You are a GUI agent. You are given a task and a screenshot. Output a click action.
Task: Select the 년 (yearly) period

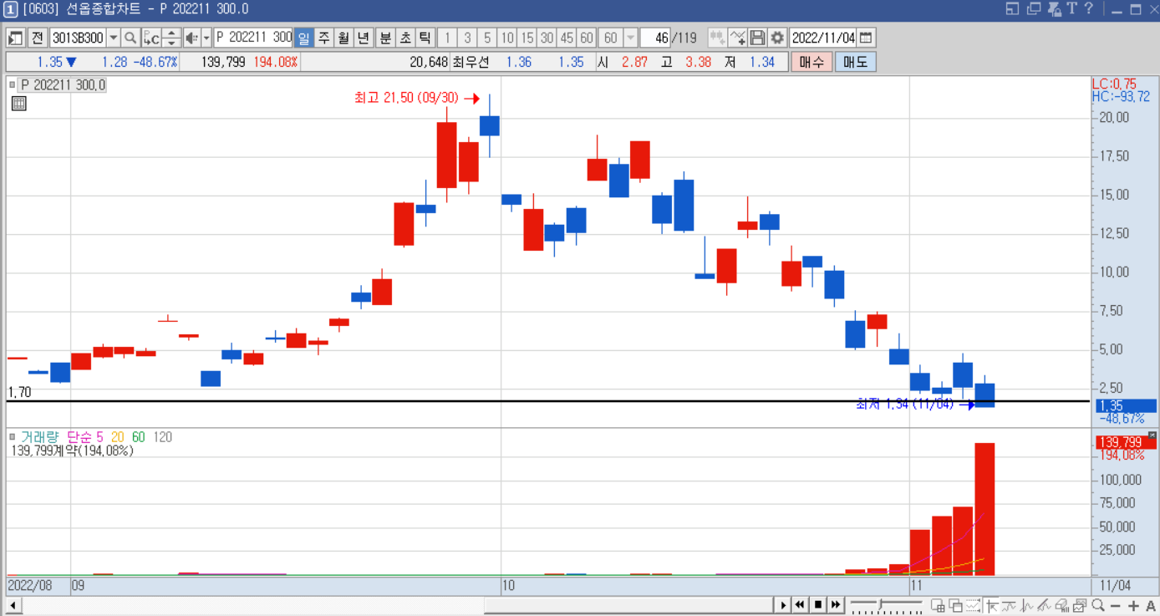pyautogui.click(x=364, y=38)
